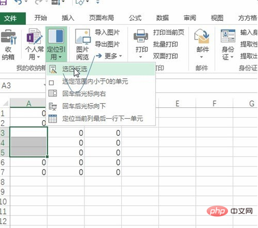Choose 回车后光标向下 menu item
Screen dimensions: 258x228
click(x=101, y=106)
